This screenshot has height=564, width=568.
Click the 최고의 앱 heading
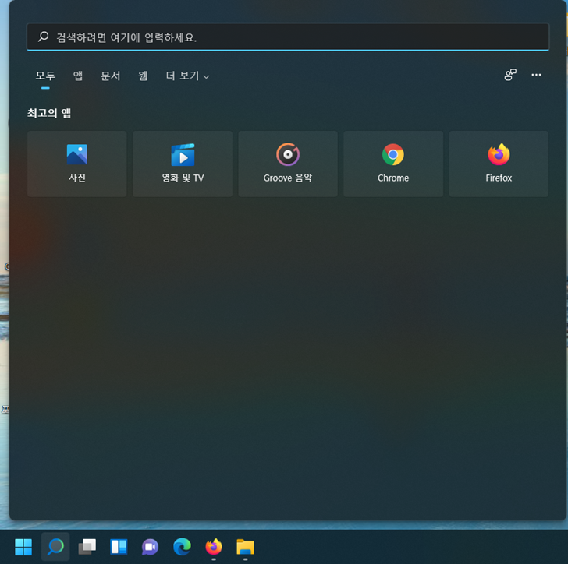click(49, 113)
